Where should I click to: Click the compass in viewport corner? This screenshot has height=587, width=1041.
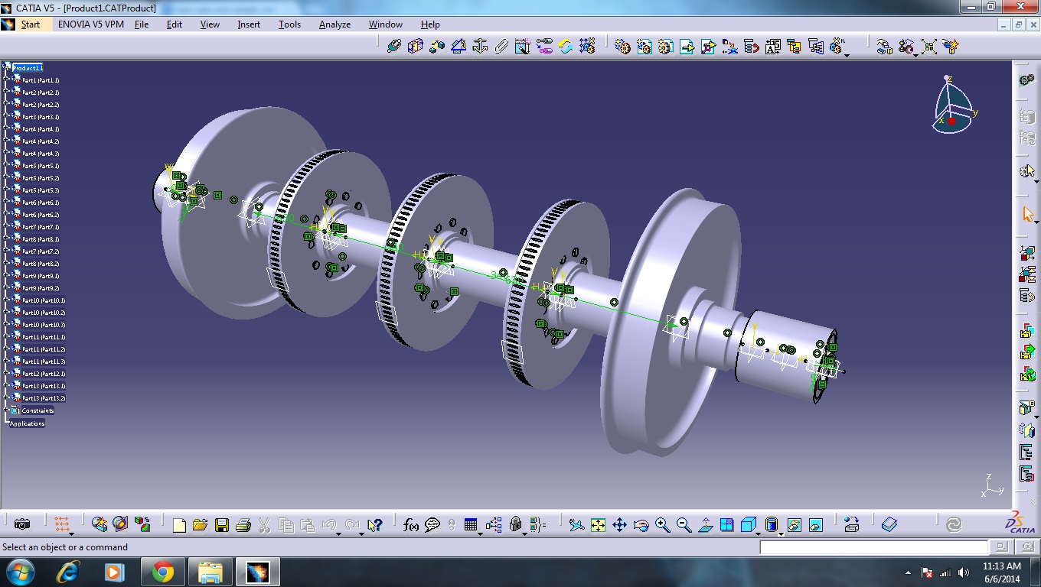(x=954, y=105)
